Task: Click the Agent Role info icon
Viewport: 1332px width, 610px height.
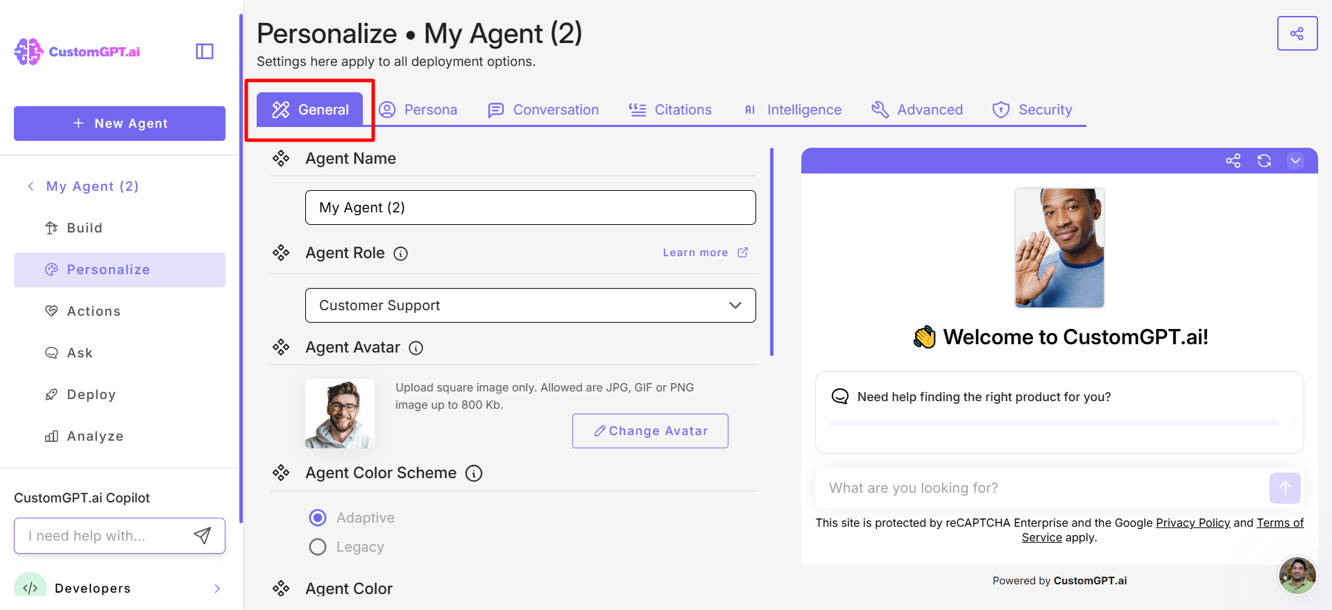Action: [401, 253]
